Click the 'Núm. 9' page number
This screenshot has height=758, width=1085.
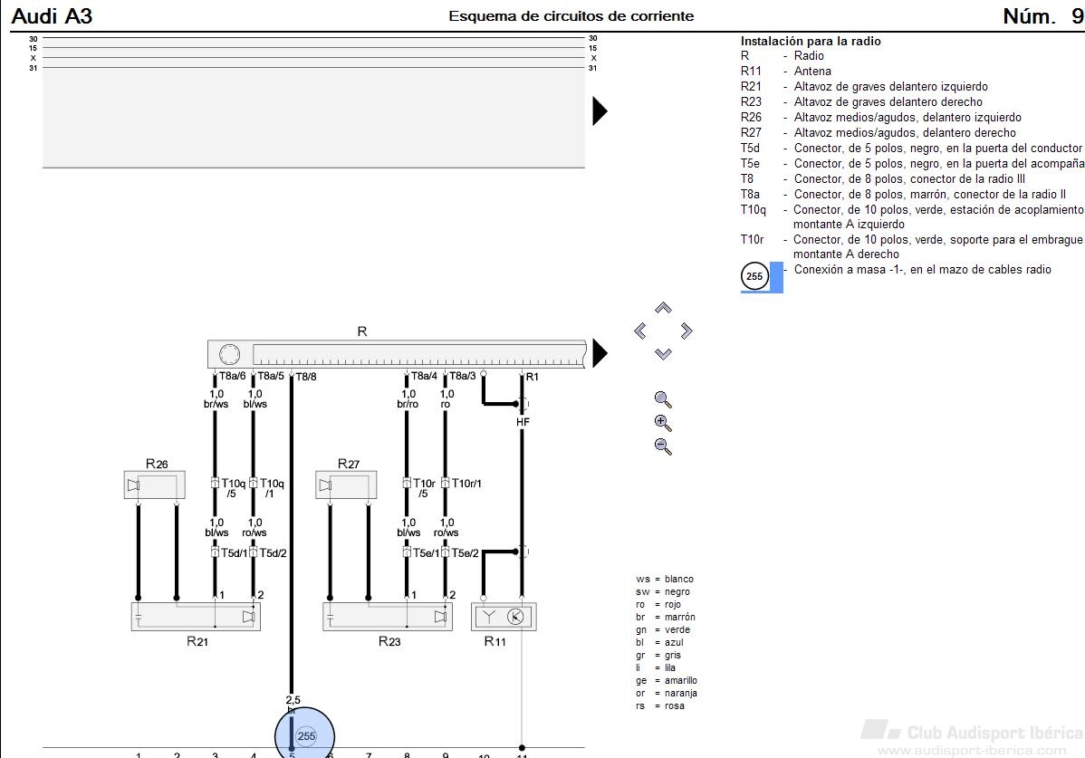[x=1043, y=16]
